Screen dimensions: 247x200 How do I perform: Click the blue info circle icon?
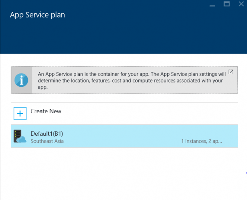(21, 80)
